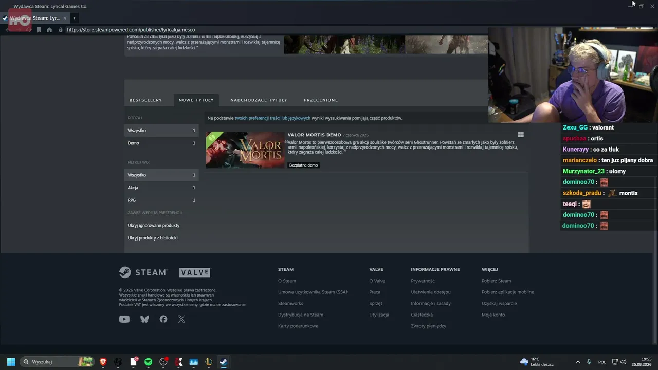Switch to the Bestsellery tab
Image resolution: width=658 pixels, height=370 pixels.
pyautogui.click(x=145, y=100)
